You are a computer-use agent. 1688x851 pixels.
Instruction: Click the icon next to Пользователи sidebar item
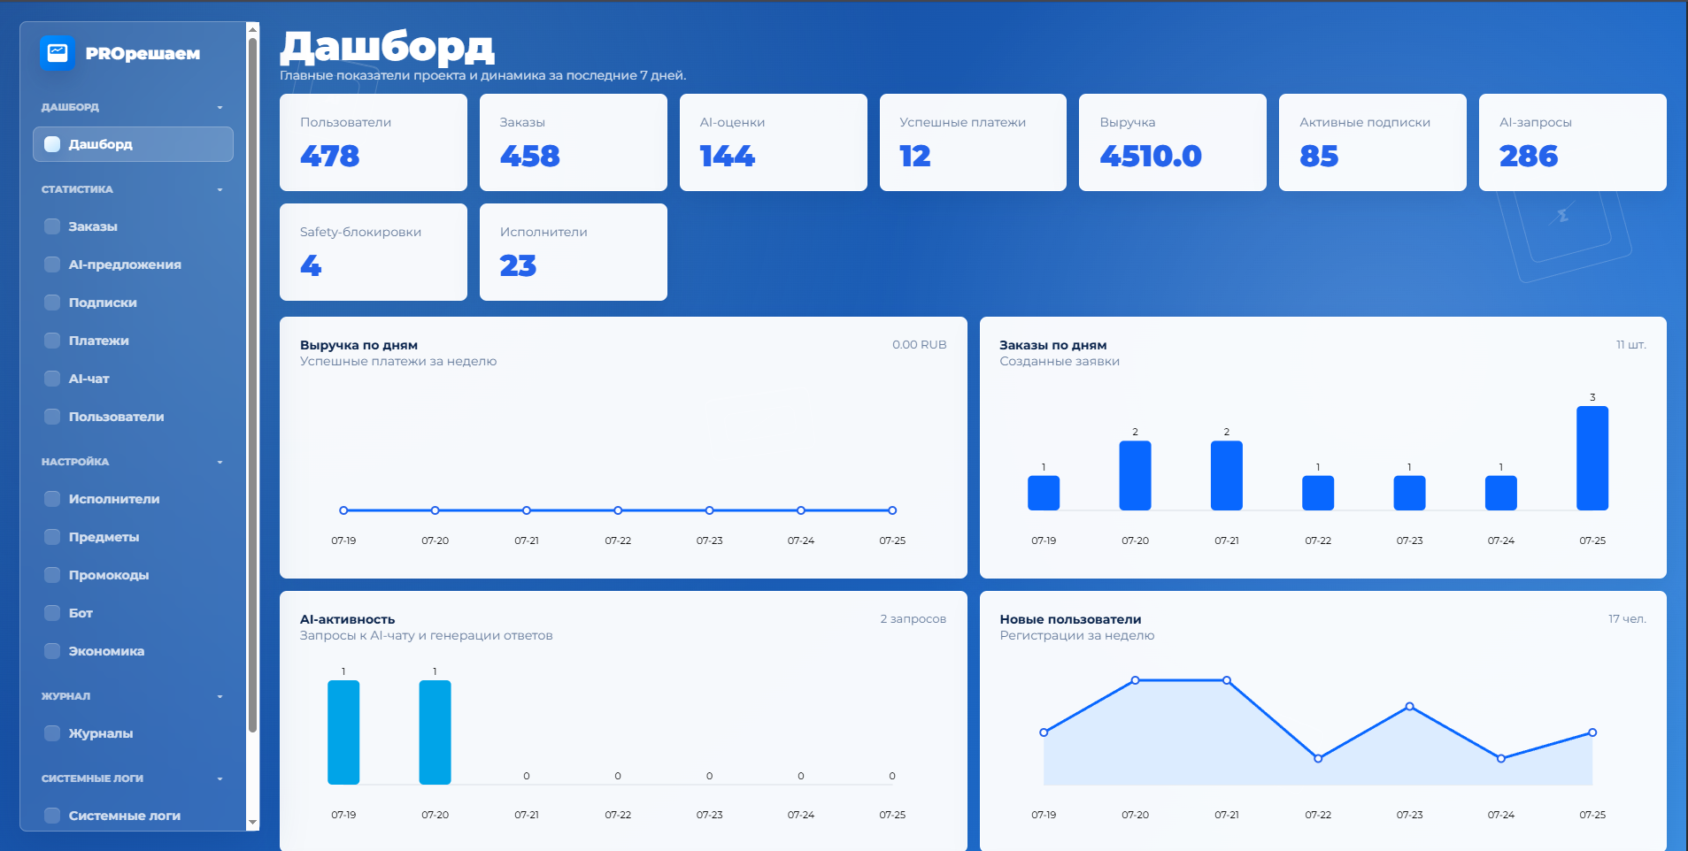pos(52,417)
